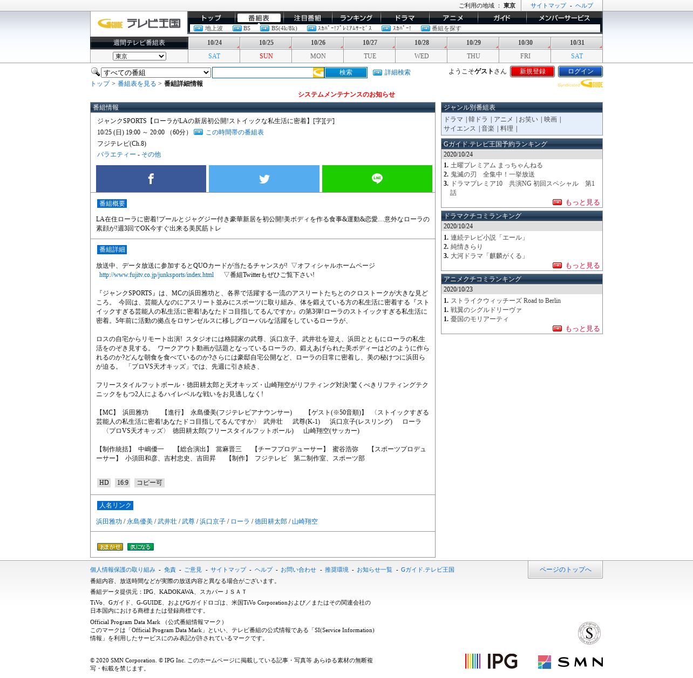Share program via LINE

[377, 179]
